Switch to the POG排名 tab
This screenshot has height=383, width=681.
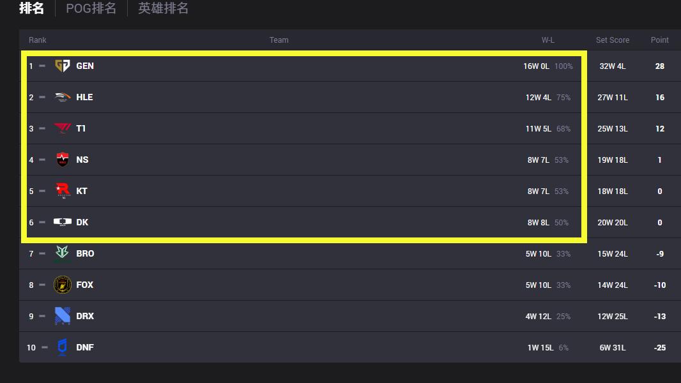tap(91, 8)
